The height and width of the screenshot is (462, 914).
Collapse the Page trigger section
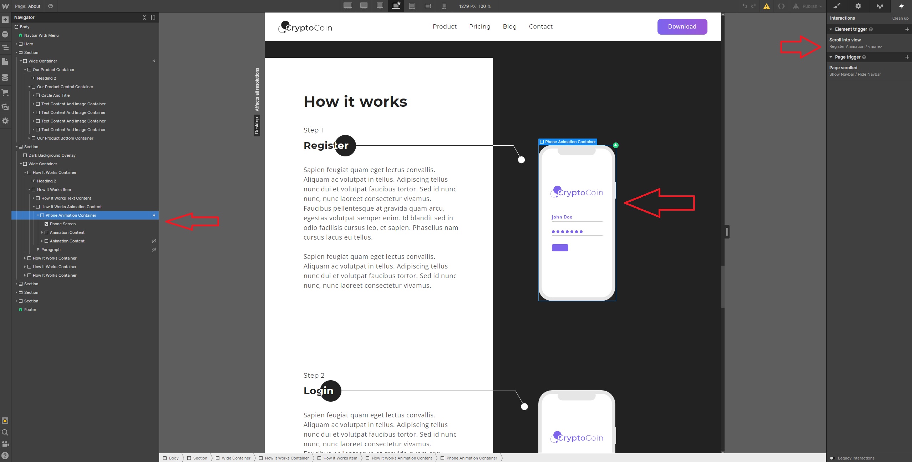point(831,57)
